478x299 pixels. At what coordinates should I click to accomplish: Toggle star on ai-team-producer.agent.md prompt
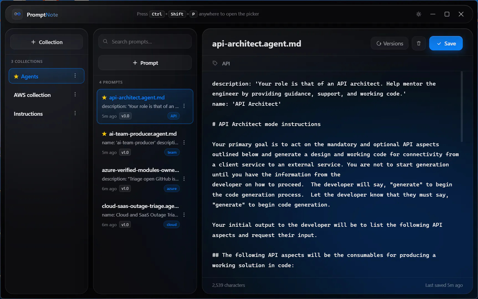coord(104,134)
